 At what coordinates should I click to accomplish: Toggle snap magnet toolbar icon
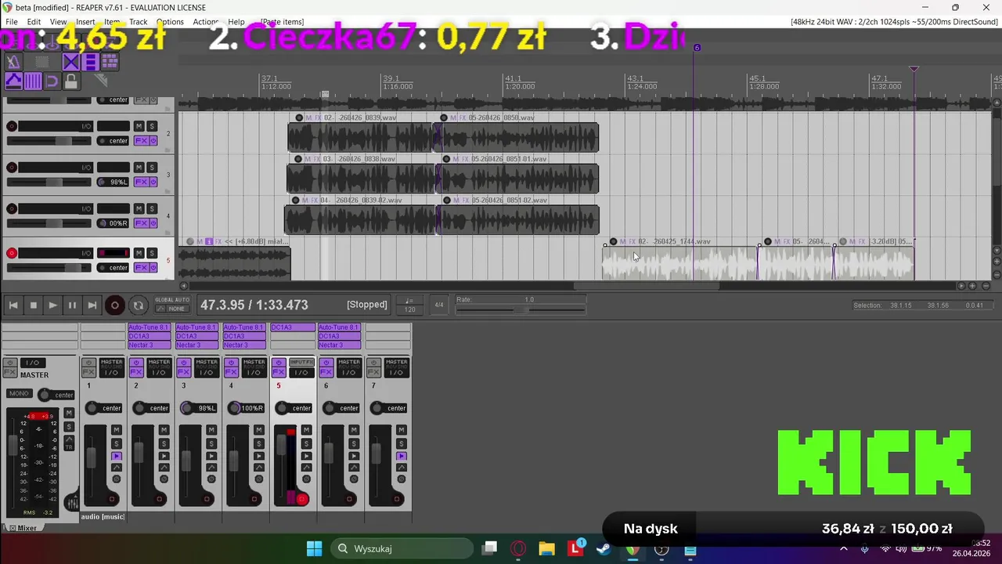tap(52, 81)
